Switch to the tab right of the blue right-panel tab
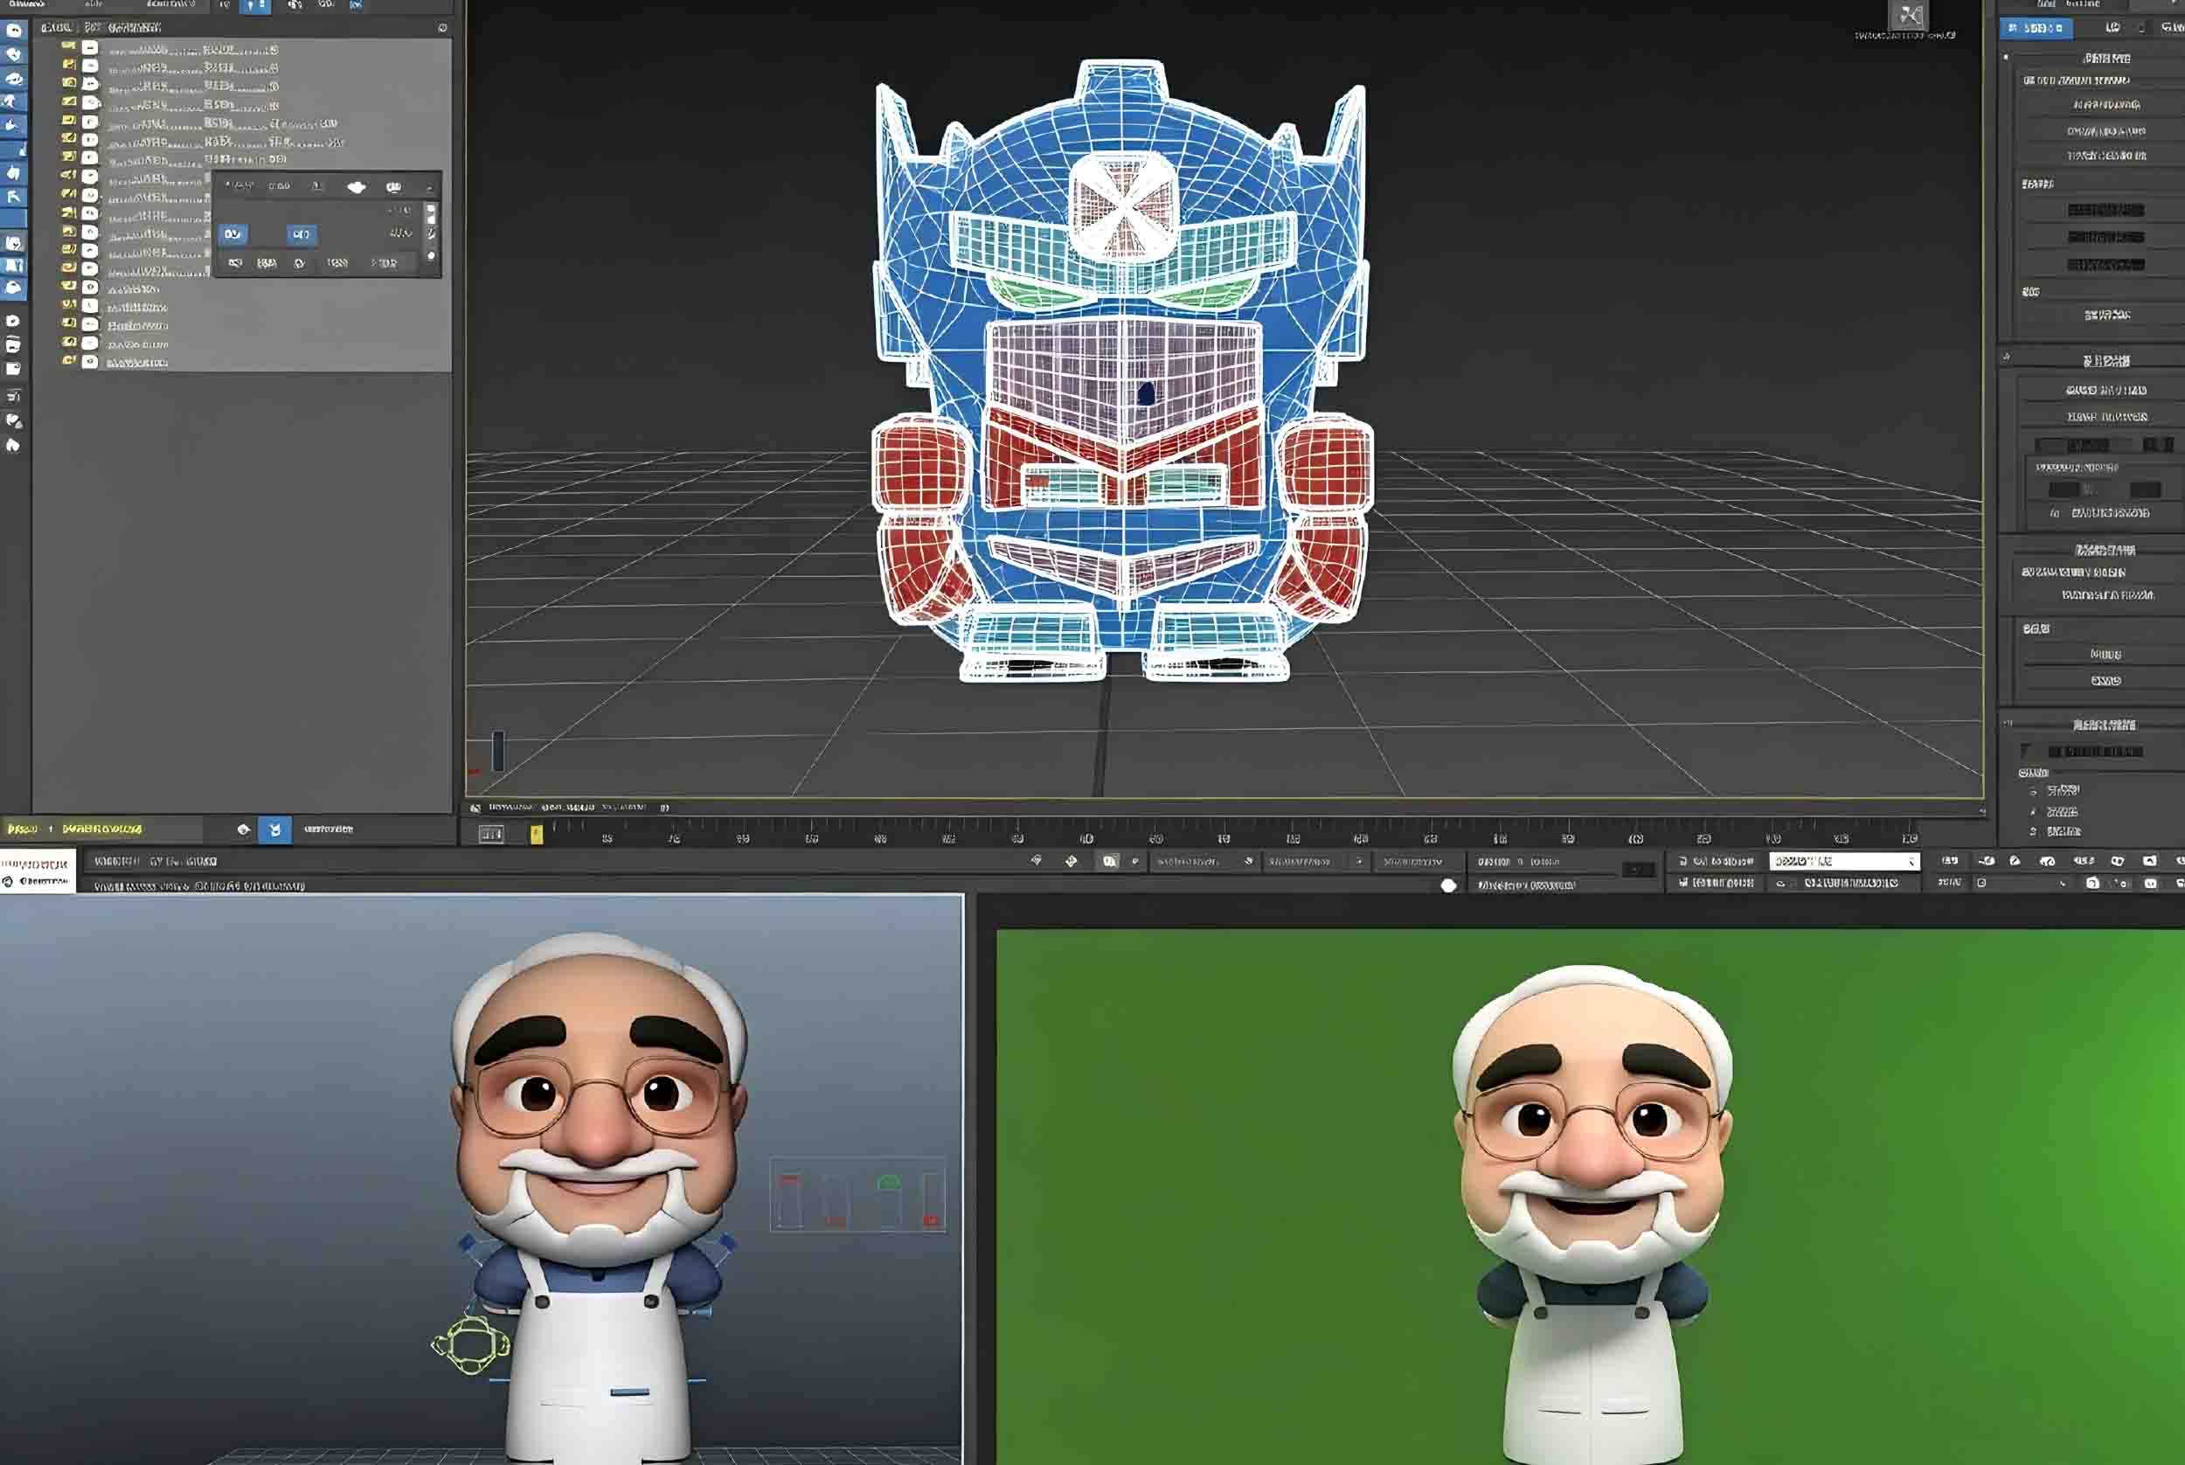 pyautogui.click(x=2113, y=28)
